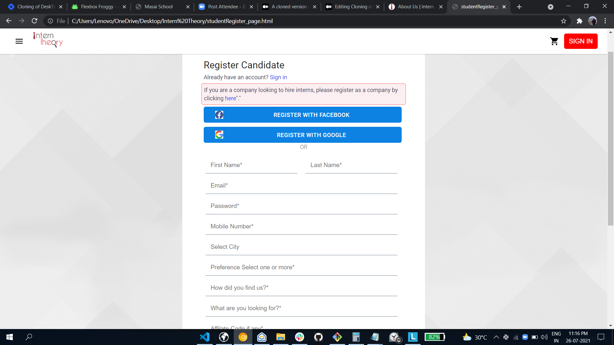Viewport: 614px width, 345px height.
Task: Open the Select City dropdown
Action: [x=301, y=247]
